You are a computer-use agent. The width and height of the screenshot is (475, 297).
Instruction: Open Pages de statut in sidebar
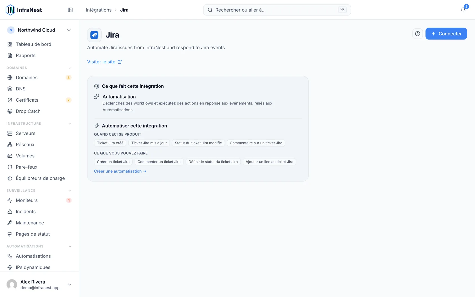[x=39, y=234]
